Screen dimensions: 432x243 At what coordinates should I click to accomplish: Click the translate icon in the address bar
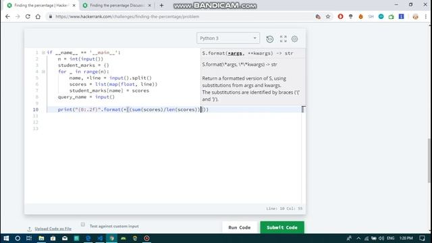click(318, 16)
